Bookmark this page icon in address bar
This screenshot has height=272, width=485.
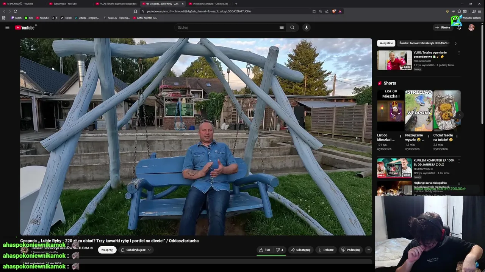pos(135,11)
